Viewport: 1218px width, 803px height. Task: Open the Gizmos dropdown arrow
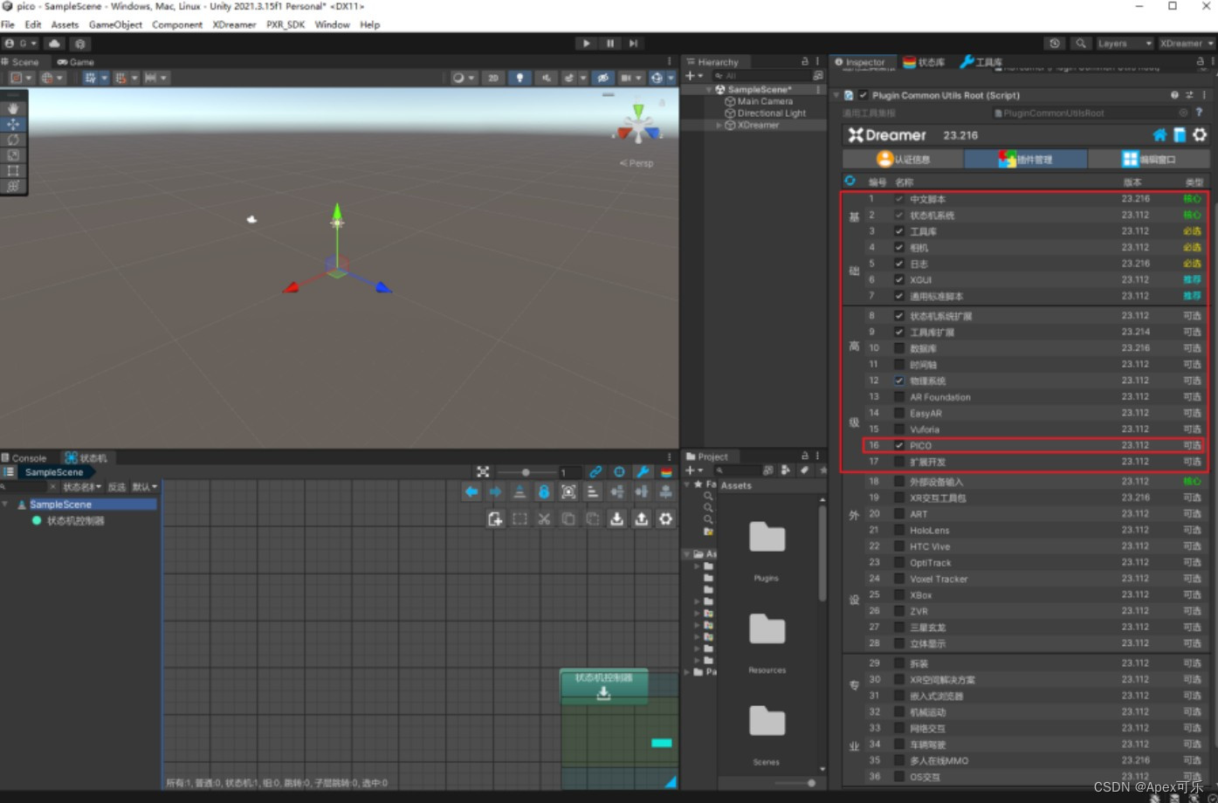pyautogui.click(x=671, y=78)
